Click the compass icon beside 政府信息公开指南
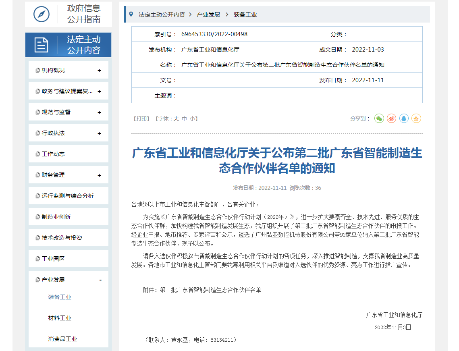Image resolution: width=459 pixels, height=351 pixels. 41,14
